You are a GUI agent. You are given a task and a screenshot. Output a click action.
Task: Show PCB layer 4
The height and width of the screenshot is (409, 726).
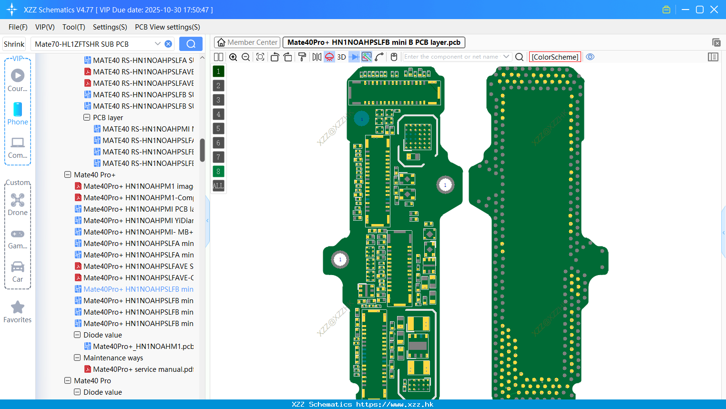point(218,114)
